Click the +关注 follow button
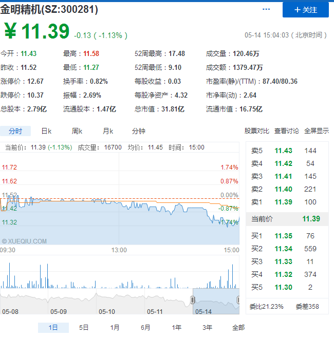The width and height of the screenshot is (334, 337). coord(305,10)
